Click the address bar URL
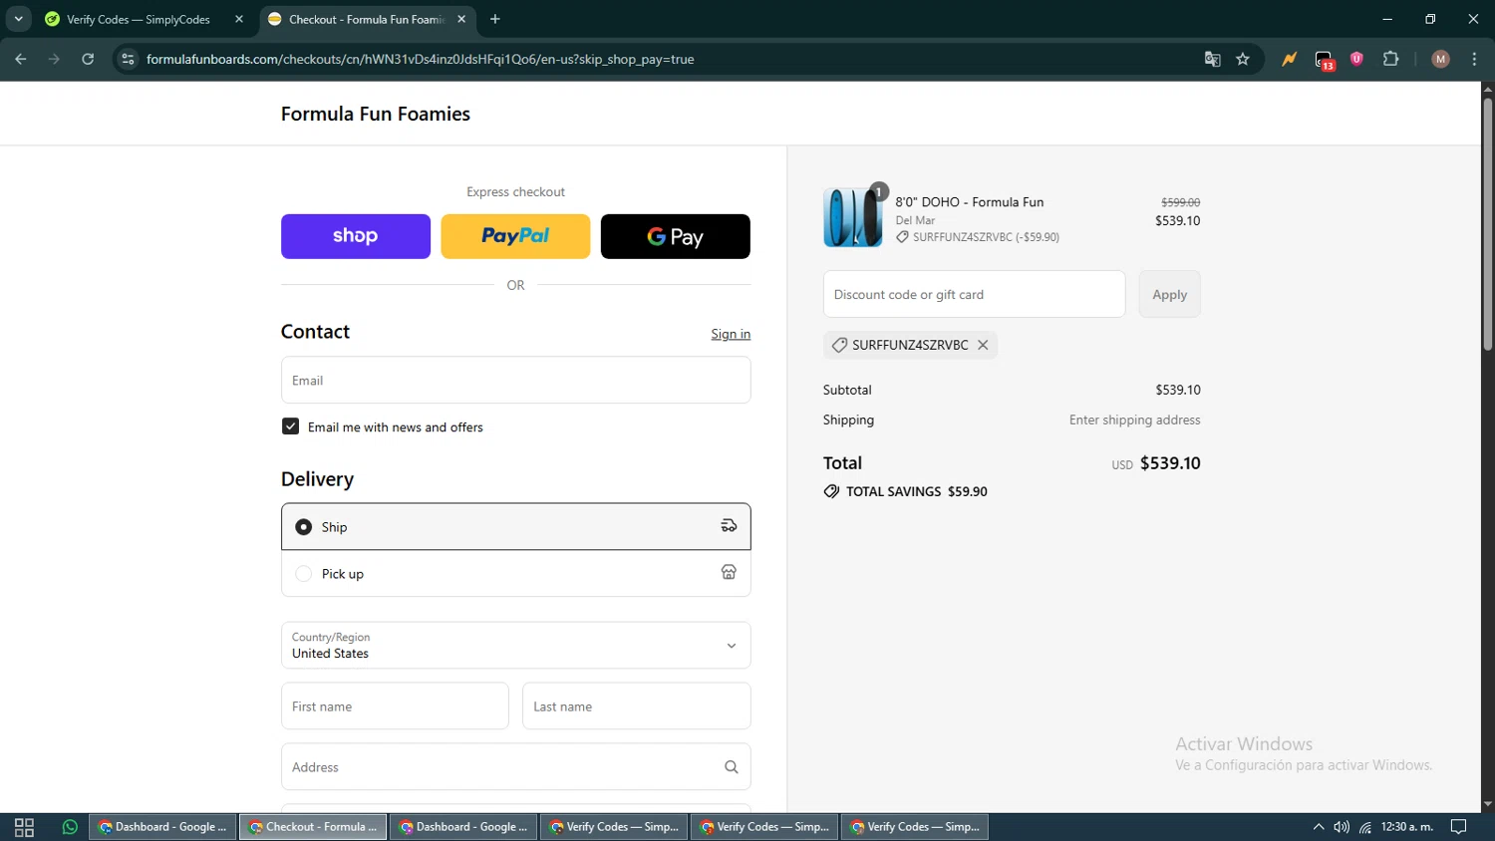Image resolution: width=1495 pixels, height=841 pixels. [420, 59]
